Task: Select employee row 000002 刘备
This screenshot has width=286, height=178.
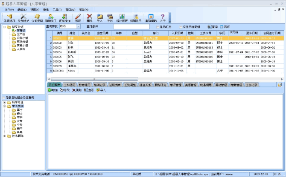Action: coord(165,43)
